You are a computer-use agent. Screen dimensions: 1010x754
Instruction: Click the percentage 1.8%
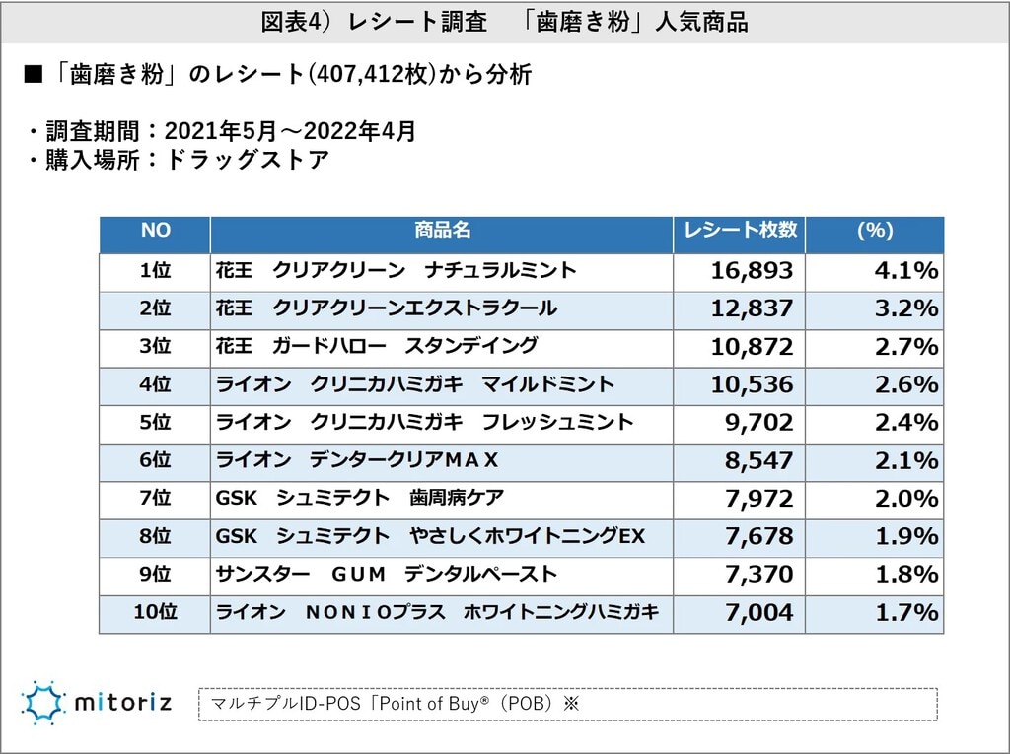pos(906,575)
